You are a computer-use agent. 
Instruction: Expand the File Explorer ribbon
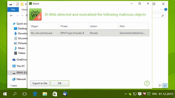point(161,10)
